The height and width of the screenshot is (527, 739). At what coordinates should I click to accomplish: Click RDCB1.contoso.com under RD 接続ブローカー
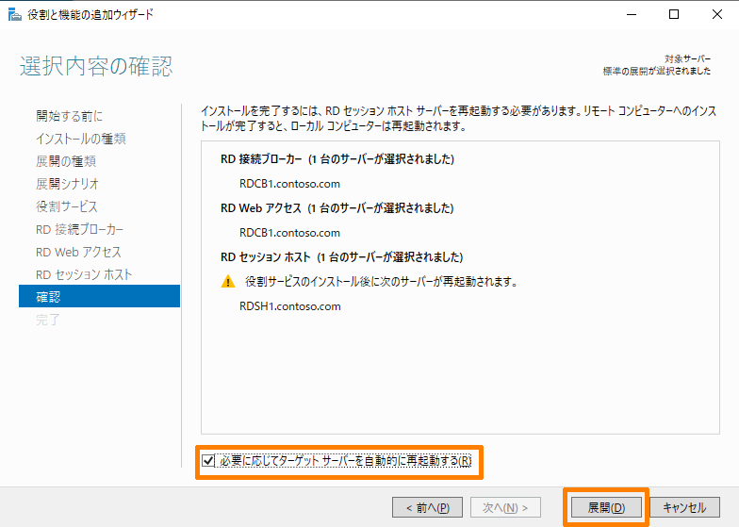289,184
